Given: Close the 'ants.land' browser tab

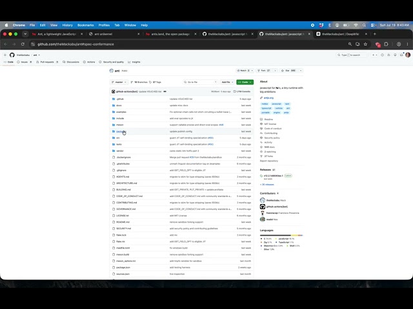Looking at the screenshot, I should click(x=196, y=34).
